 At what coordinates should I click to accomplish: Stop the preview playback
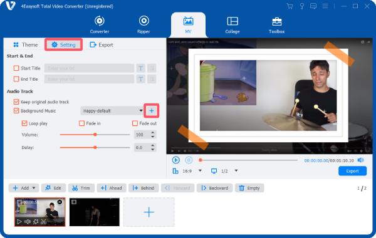[189, 160]
